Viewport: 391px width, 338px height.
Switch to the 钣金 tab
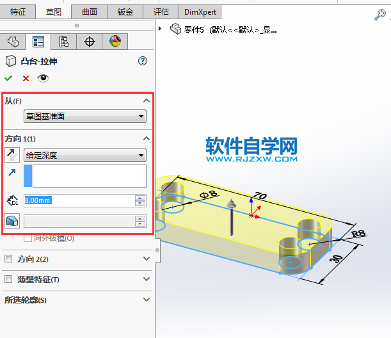click(x=125, y=12)
